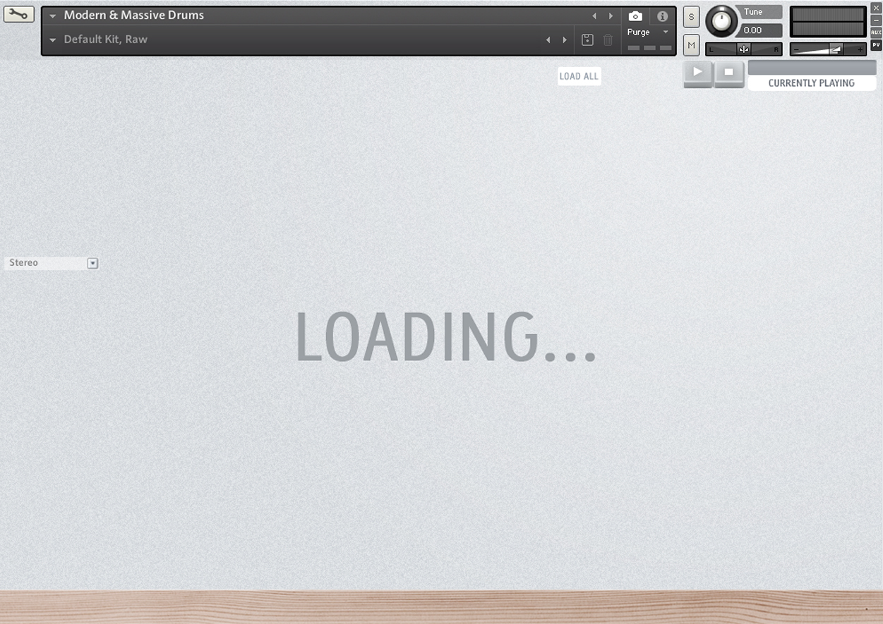Toggle the AUX sends panel
Viewport: 883px width, 624px height.
coord(876,32)
